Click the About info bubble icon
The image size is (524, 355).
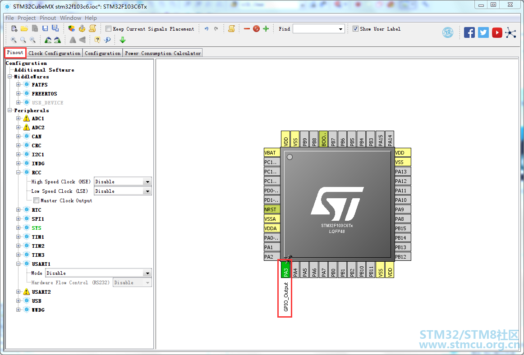pos(107,40)
